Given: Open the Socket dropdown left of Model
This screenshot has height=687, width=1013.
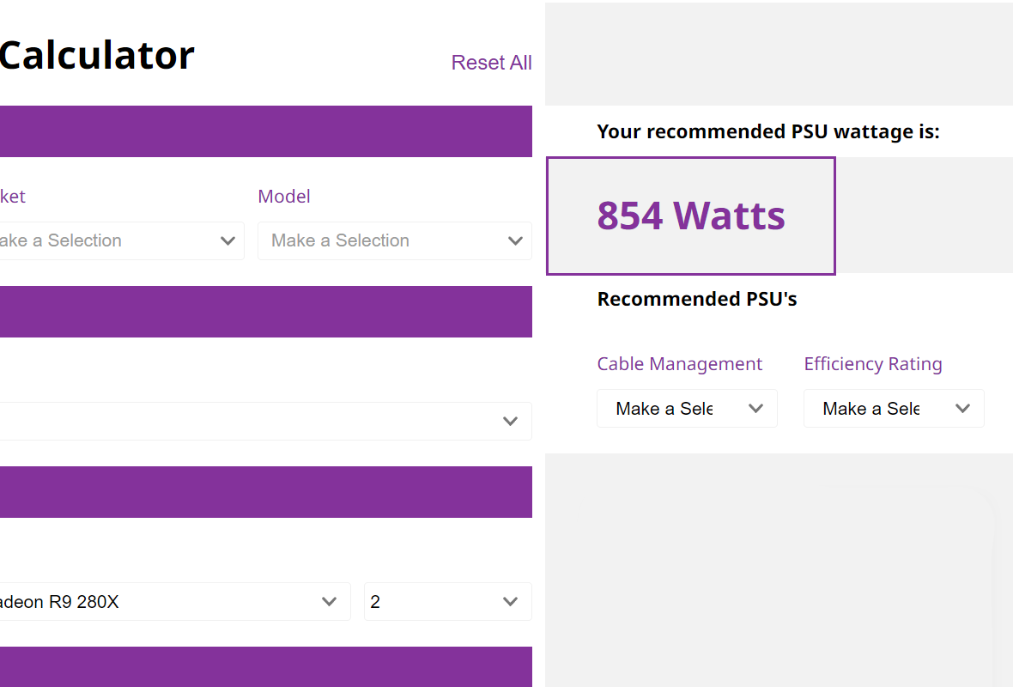Looking at the screenshot, I should [122, 241].
